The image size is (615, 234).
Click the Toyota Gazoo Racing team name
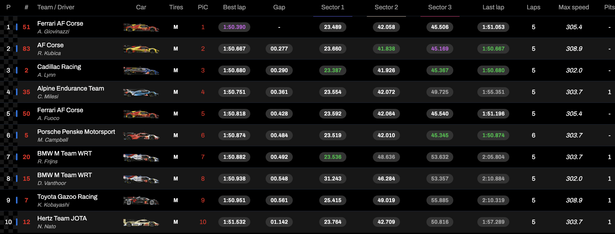(x=67, y=197)
